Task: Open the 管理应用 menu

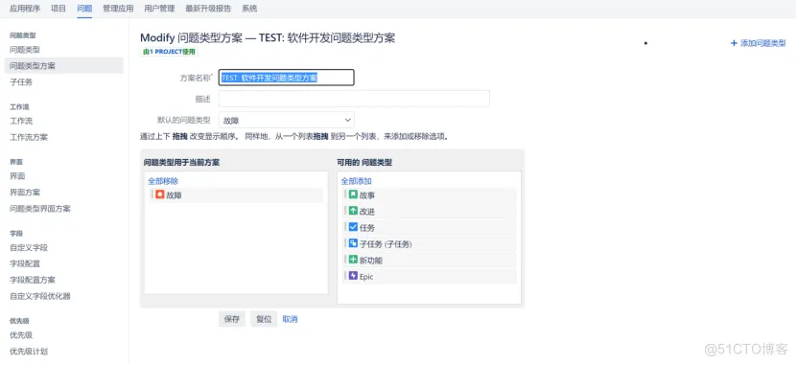Action: (x=118, y=8)
